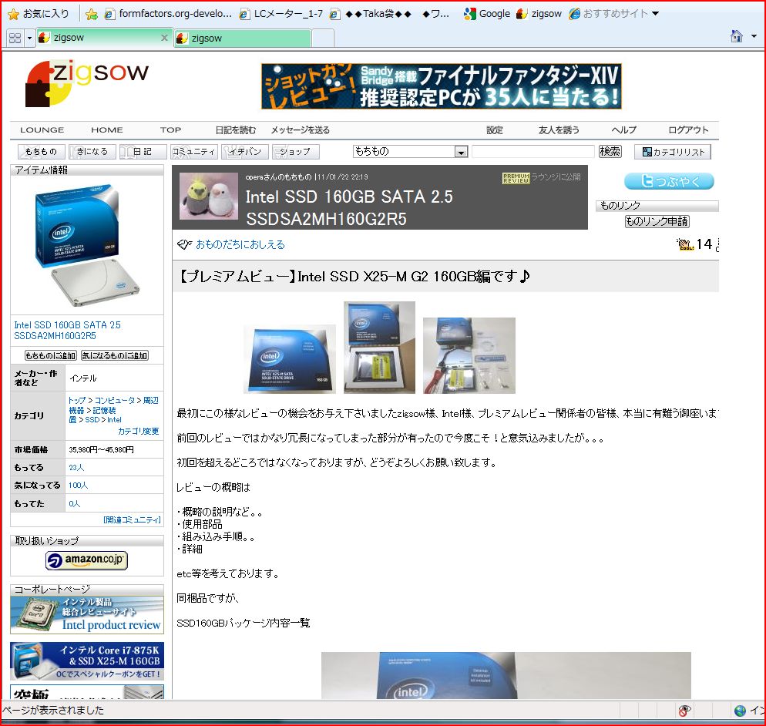Select the きになる navigation button
This screenshot has height=726, width=766.
[x=92, y=152]
